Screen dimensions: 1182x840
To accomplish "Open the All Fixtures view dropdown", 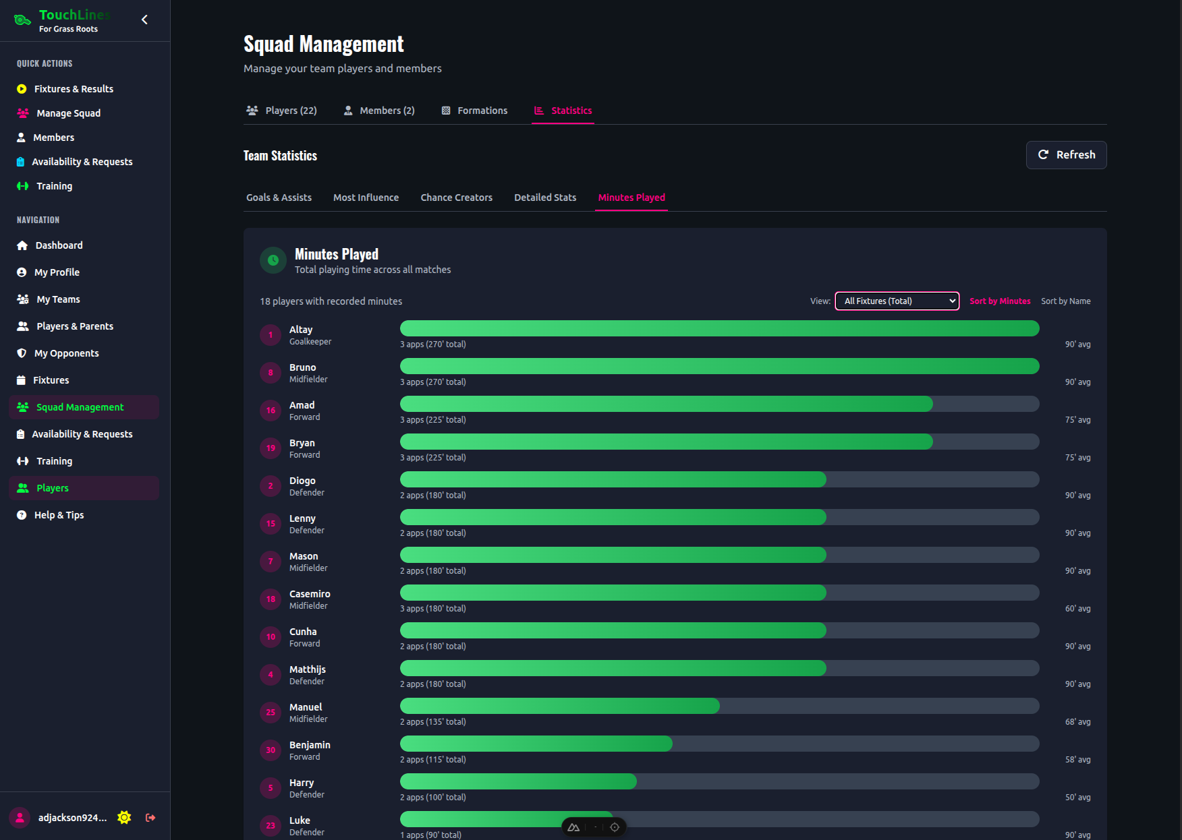I will coord(897,301).
